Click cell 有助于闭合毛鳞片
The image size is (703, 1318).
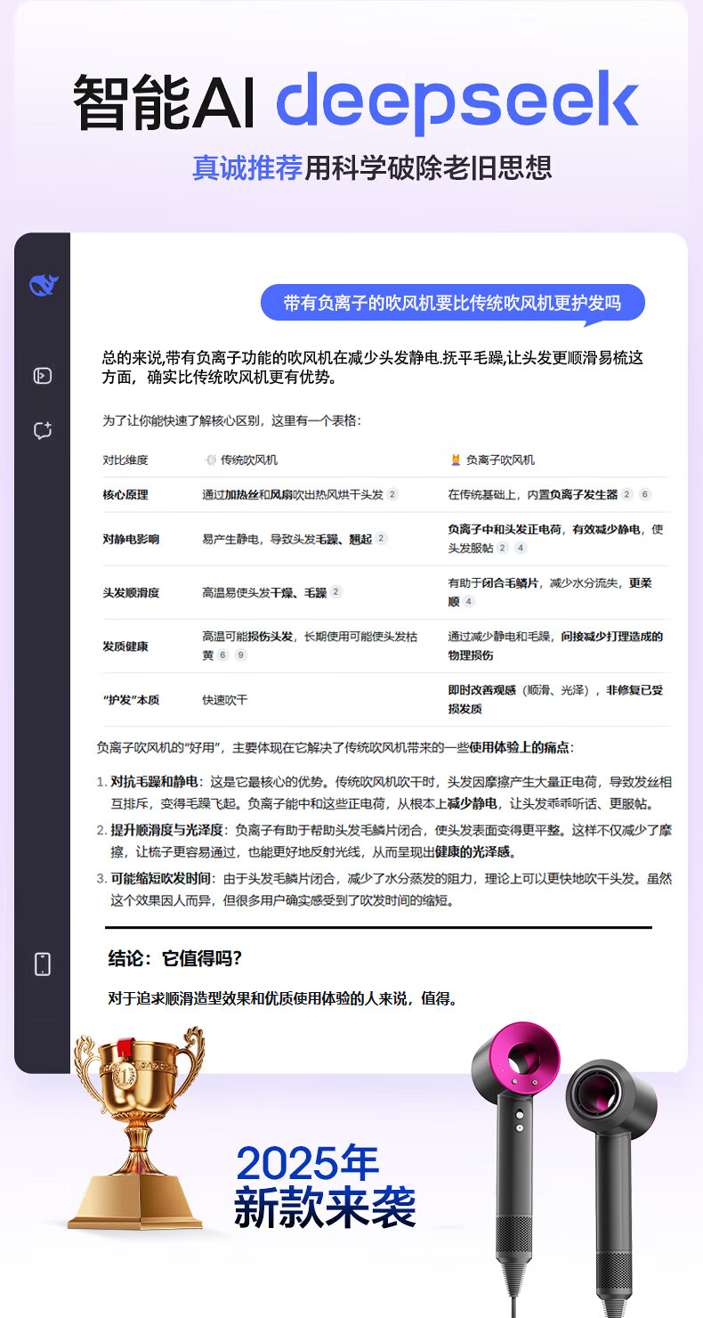pyautogui.click(x=550, y=592)
